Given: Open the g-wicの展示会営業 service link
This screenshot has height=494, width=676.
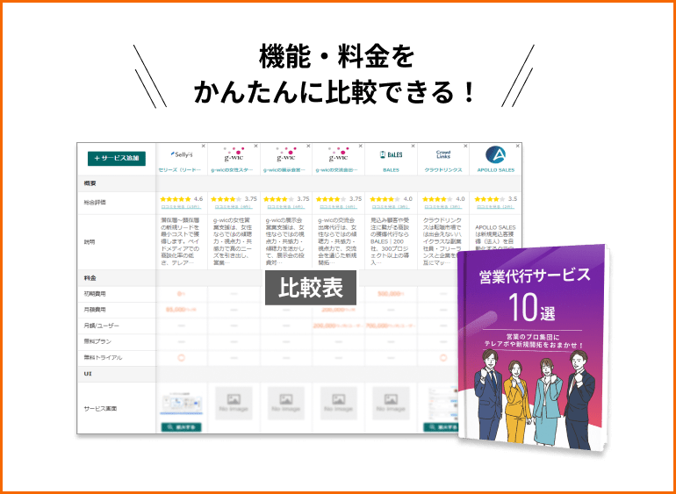Looking at the screenshot, I should coord(286,170).
